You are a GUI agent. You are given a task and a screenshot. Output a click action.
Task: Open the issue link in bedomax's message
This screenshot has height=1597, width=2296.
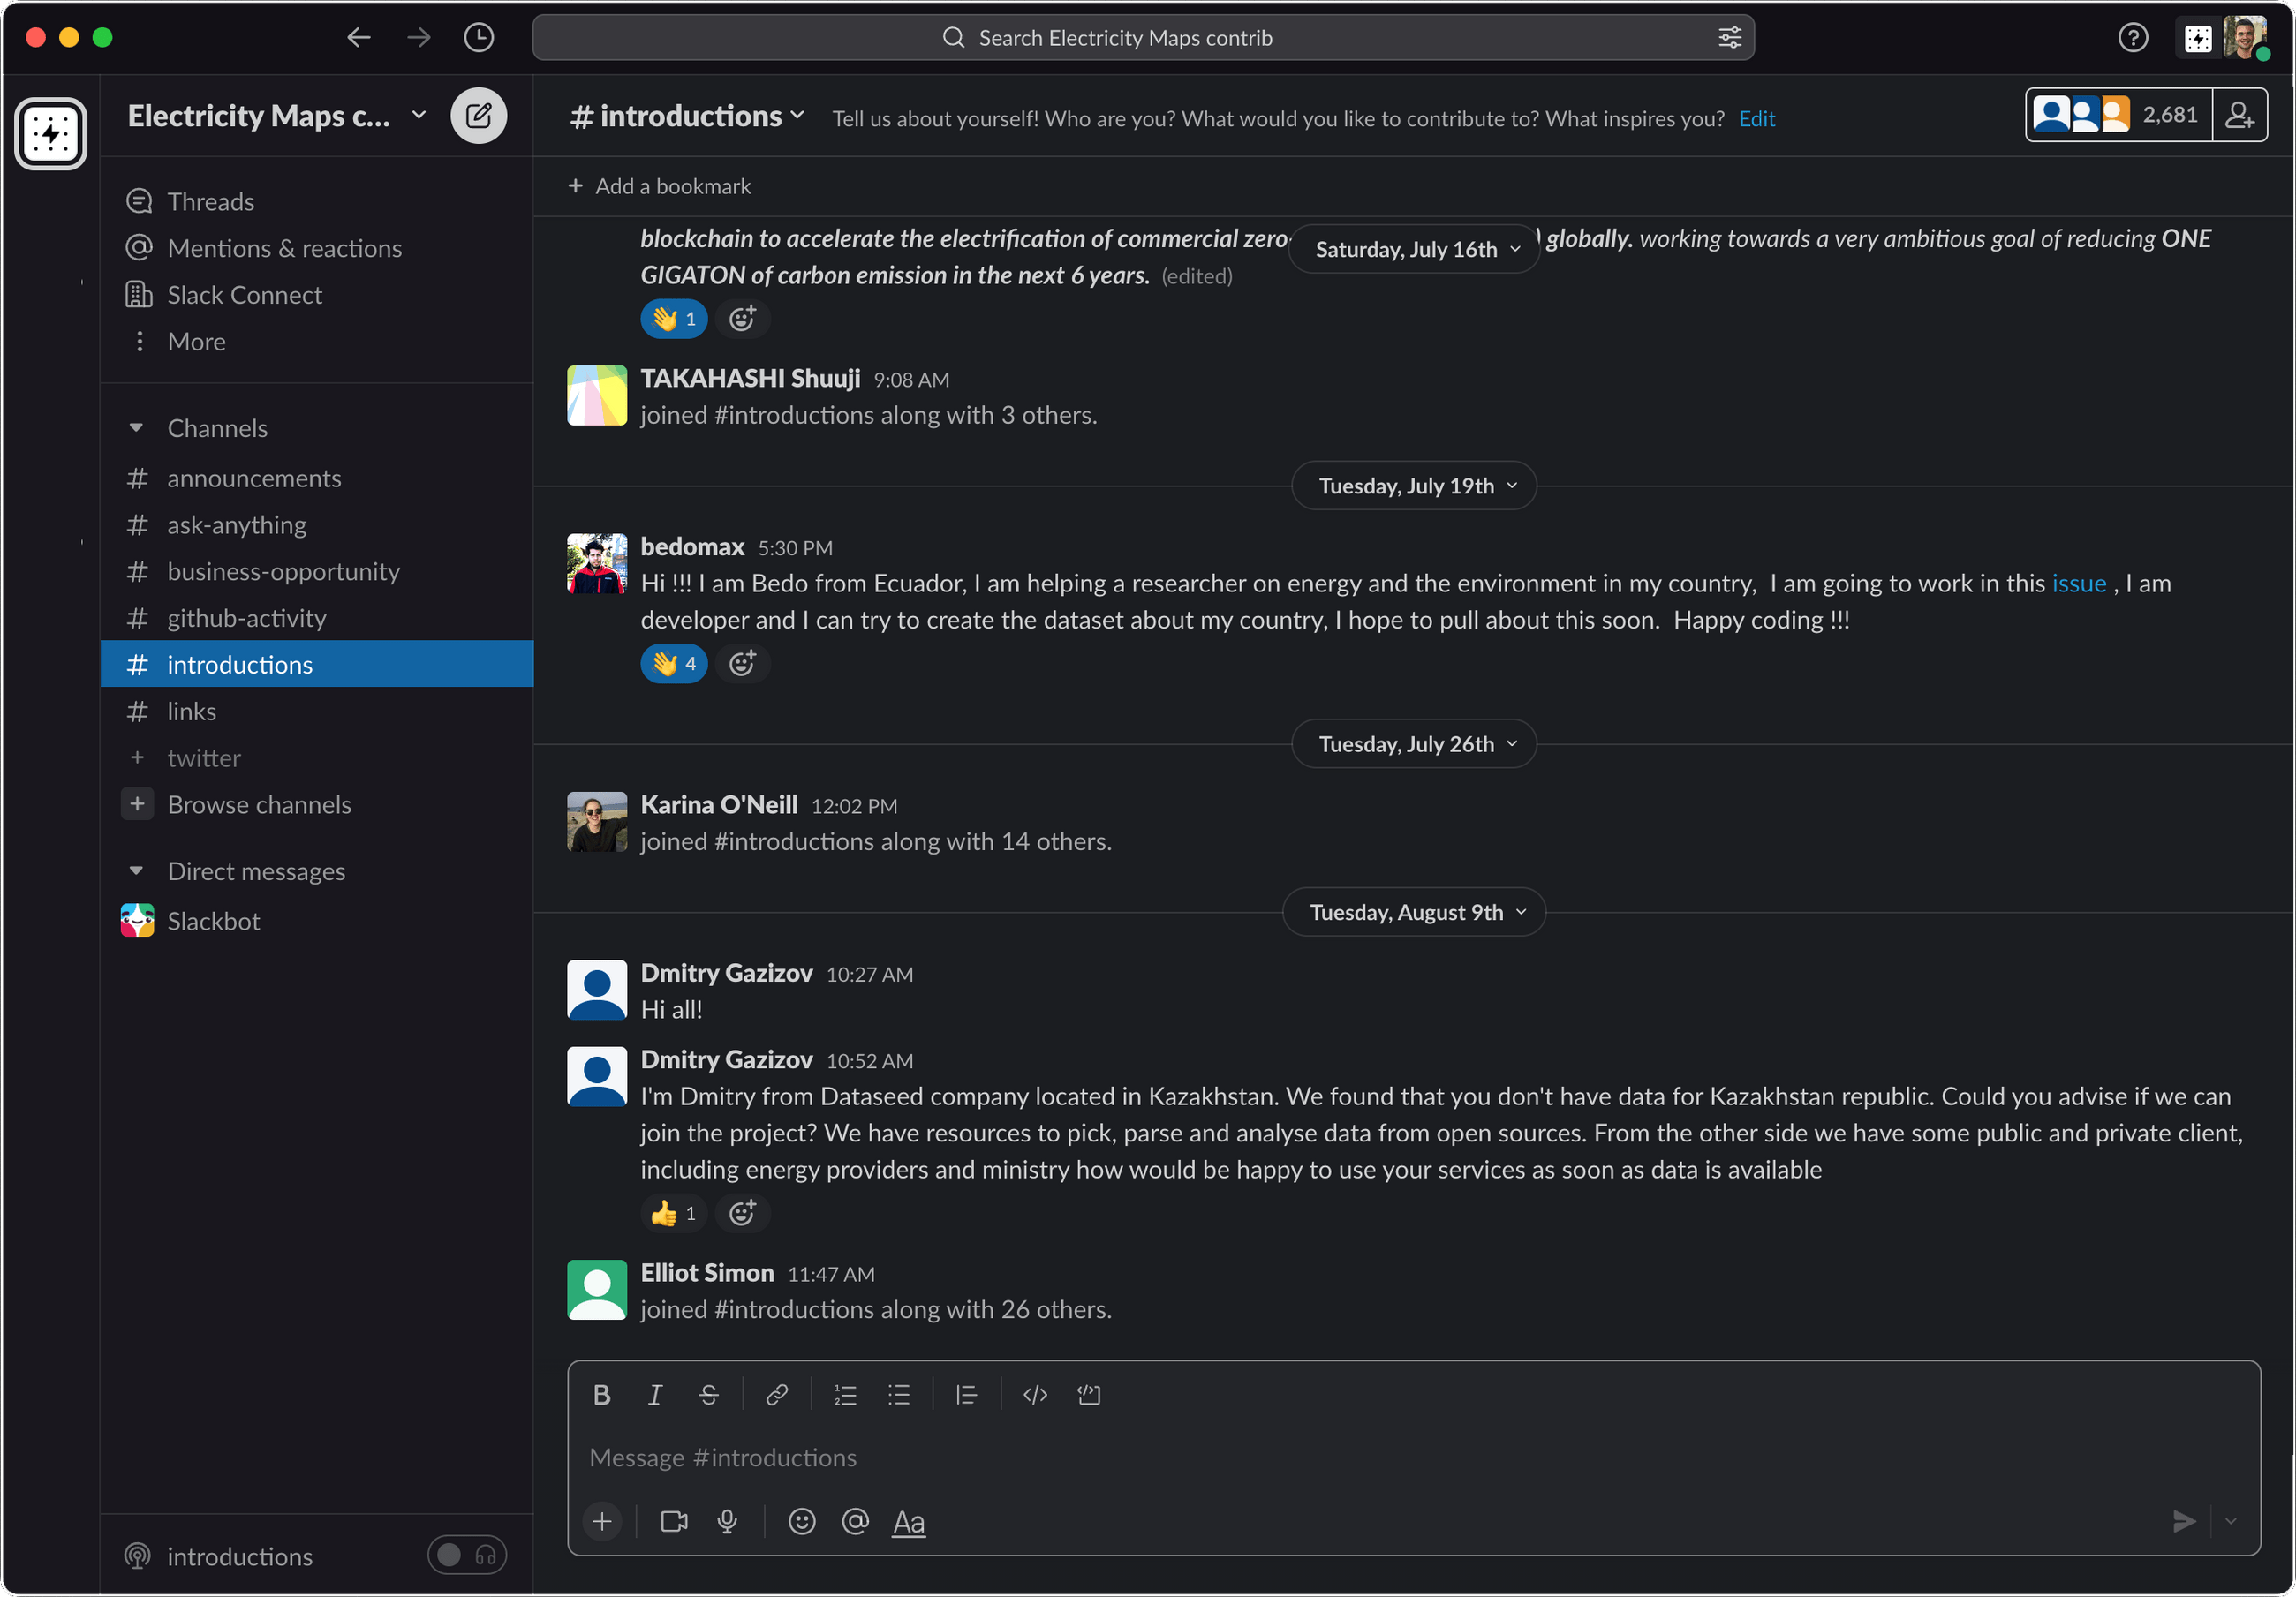tap(2078, 583)
